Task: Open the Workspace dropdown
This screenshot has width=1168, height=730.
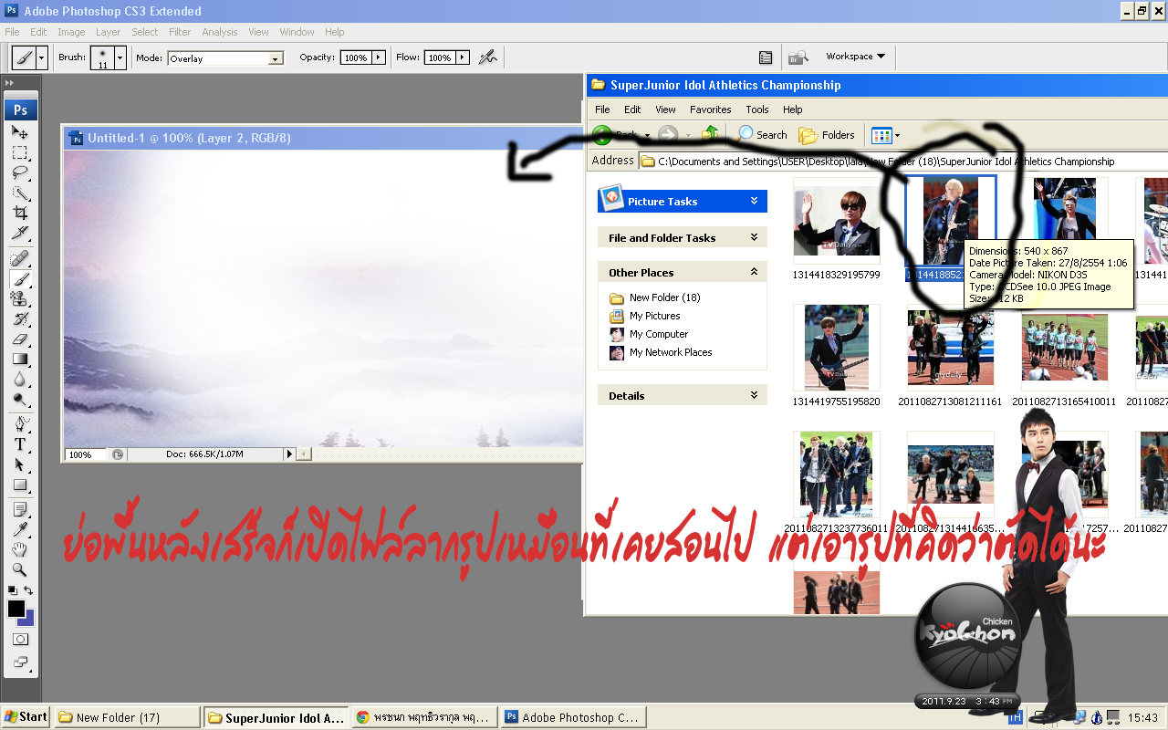Action: pos(856,57)
